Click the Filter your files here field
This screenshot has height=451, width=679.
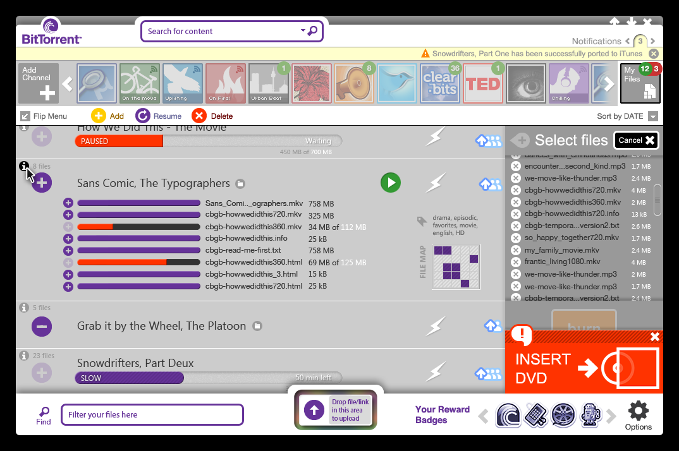pyautogui.click(x=152, y=414)
